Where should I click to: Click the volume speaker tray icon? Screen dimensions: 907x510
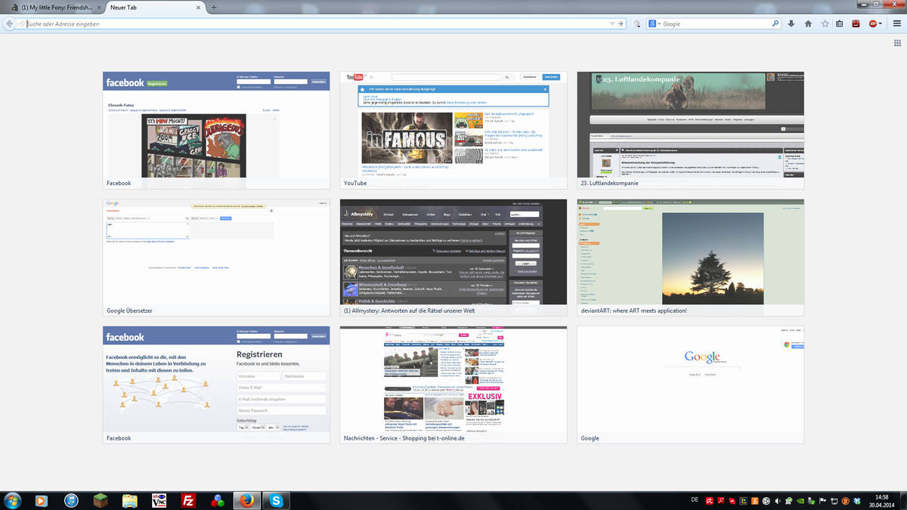(778, 501)
